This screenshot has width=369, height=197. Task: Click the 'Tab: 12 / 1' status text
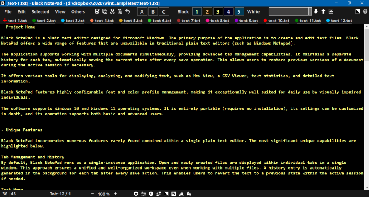pyautogui.click(x=60, y=194)
